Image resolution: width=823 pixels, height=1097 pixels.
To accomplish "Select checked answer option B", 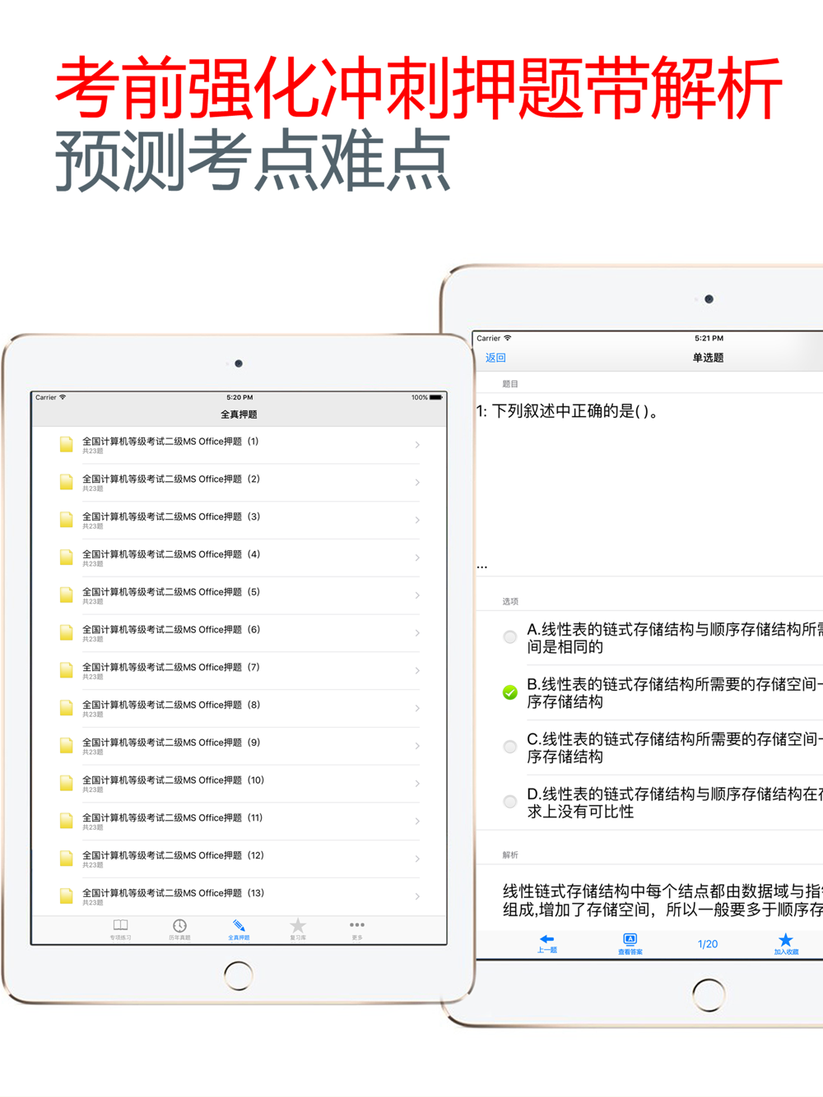I will (x=510, y=692).
